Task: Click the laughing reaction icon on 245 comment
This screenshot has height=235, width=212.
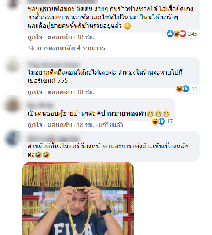Action: click(x=176, y=34)
